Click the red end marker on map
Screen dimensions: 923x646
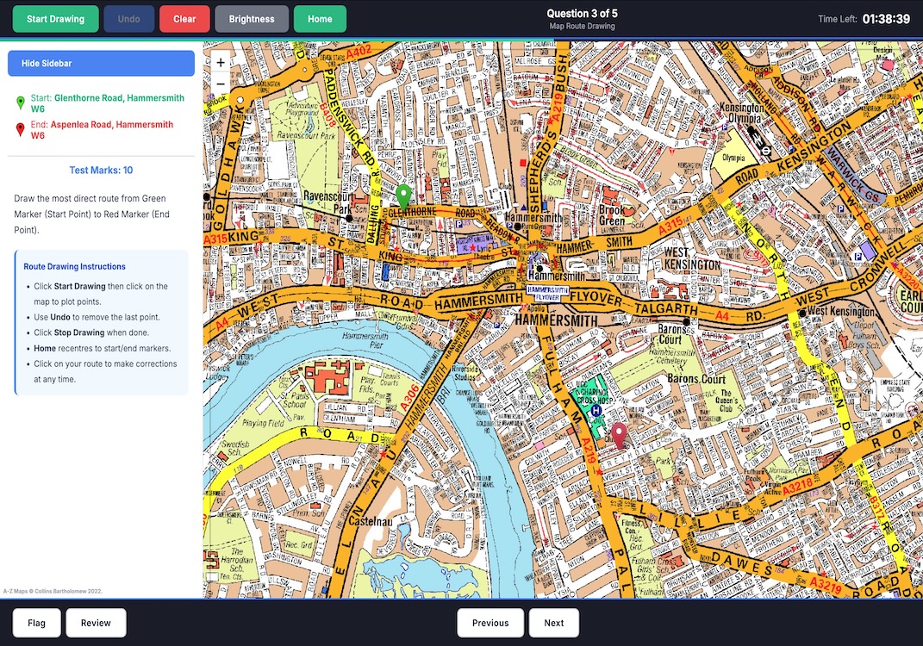[x=619, y=435]
